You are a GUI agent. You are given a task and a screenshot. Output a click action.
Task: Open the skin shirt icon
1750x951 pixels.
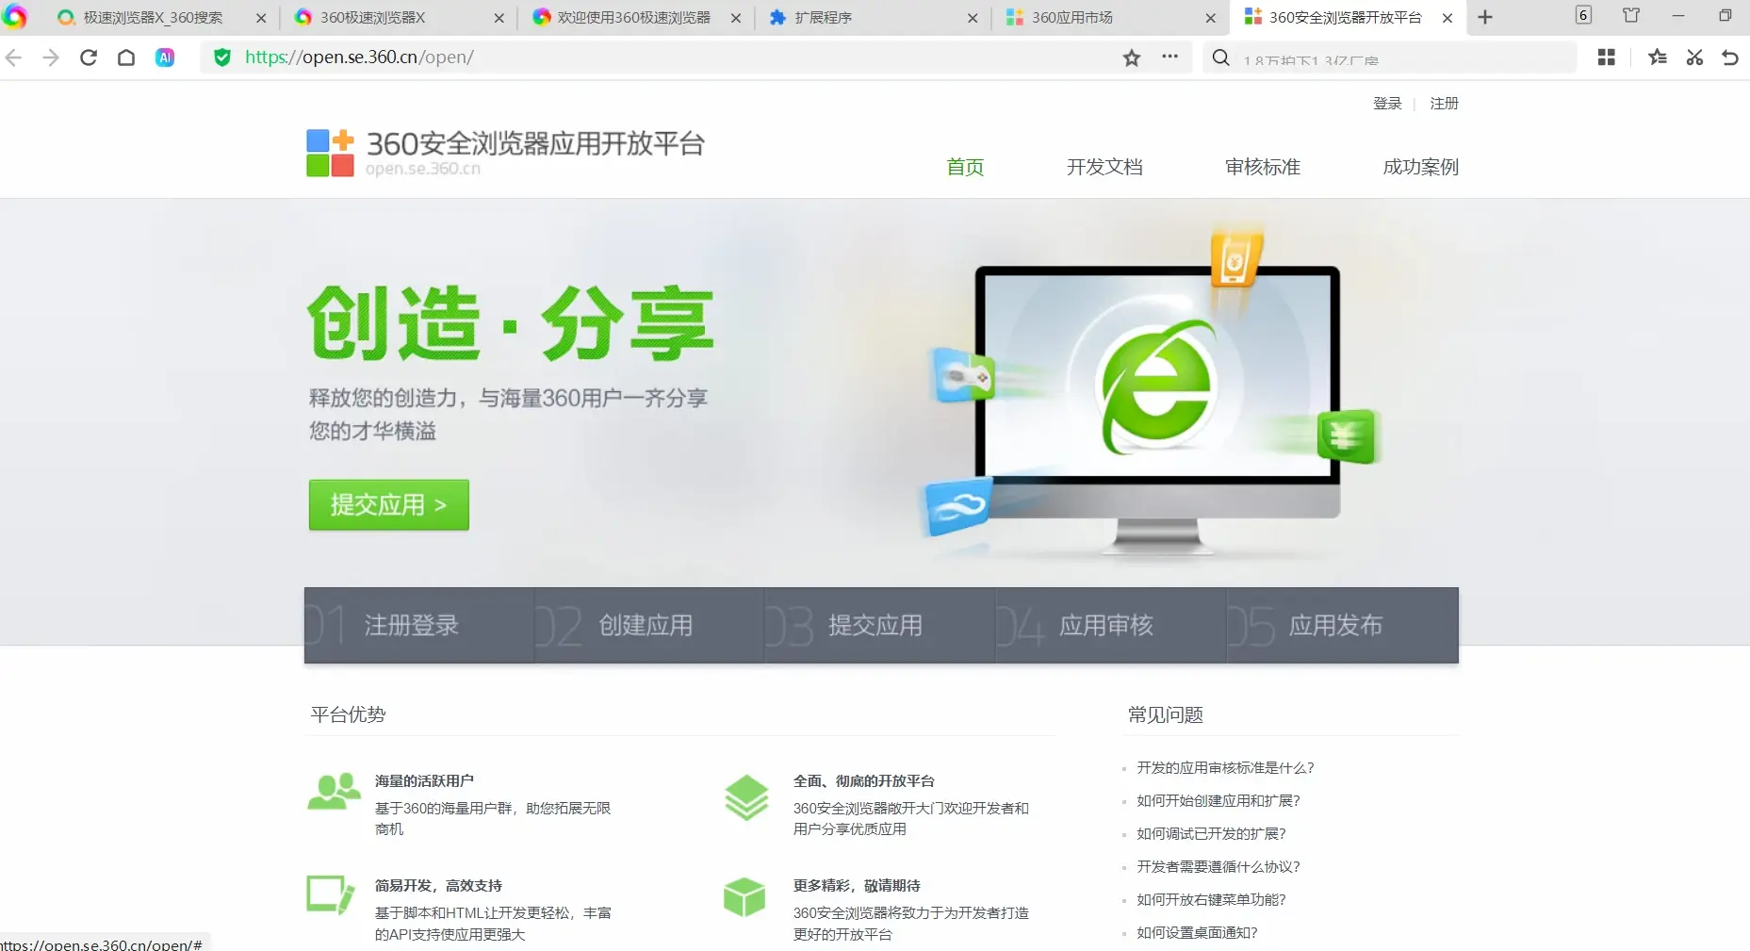click(1631, 15)
